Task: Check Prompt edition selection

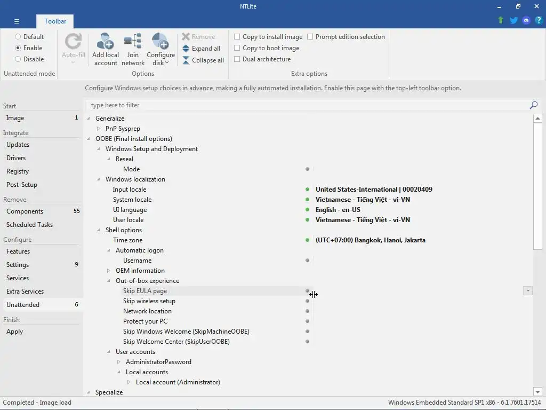Action: point(310,37)
